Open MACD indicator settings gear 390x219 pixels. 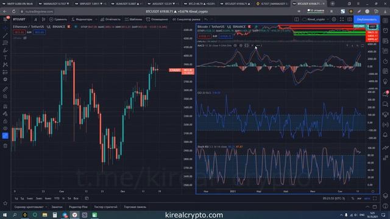pyautogui.click(x=241, y=46)
